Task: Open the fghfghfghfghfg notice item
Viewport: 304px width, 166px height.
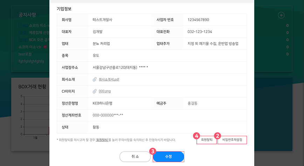Action: click(x=31, y=61)
